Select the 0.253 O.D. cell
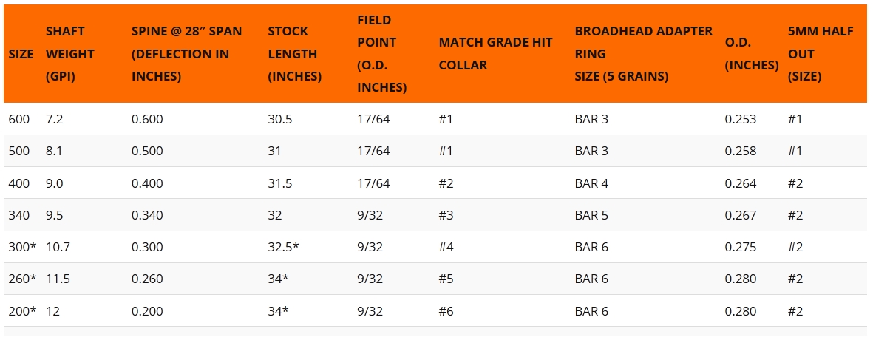This screenshot has height=343, width=873. tap(740, 119)
